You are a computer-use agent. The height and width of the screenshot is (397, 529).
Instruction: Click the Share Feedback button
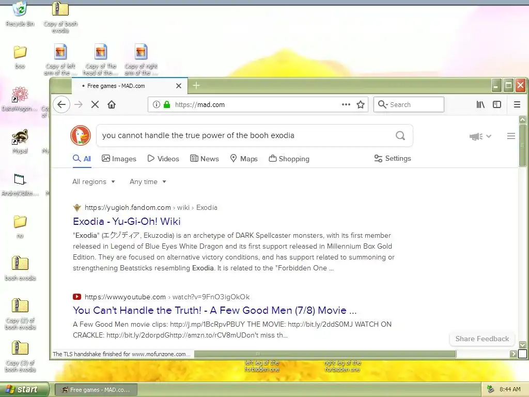[x=482, y=339]
